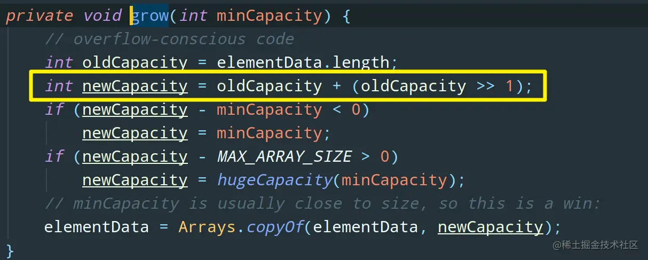
Task: Click the '// overflow-conscious code' comment
Action: click(x=169, y=39)
